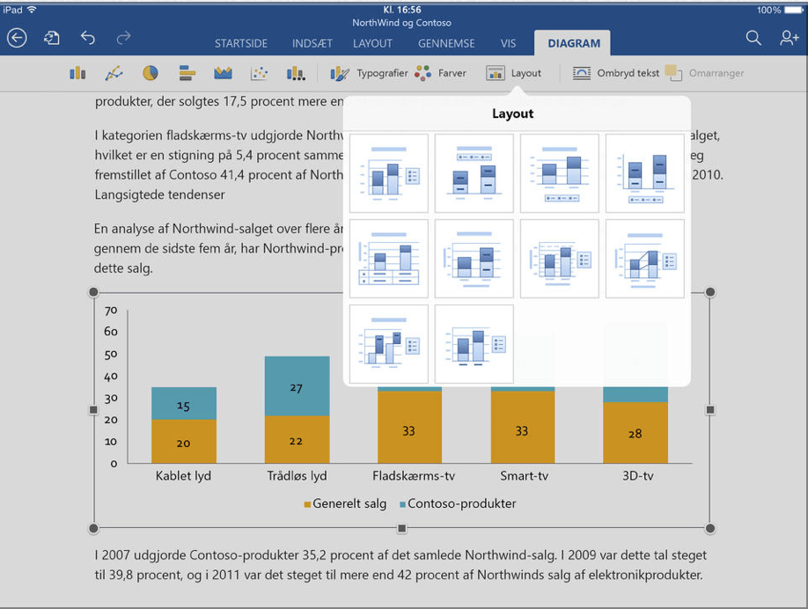Select the "Smart-tv" axis label

pyautogui.click(x=524, y=476)
